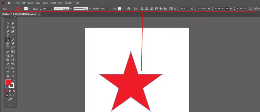This screenshot has height=112, width=260.
Task: Select the Free Transform tool
Action: tap(13, 52)
